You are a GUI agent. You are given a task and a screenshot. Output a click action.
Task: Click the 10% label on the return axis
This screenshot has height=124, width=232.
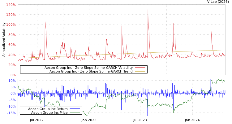click(x=12, y=81)
